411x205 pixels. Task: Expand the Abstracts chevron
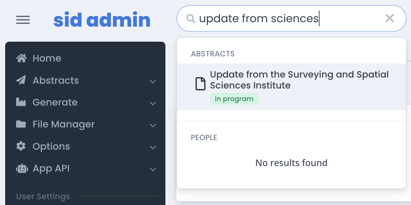(153, 81)
